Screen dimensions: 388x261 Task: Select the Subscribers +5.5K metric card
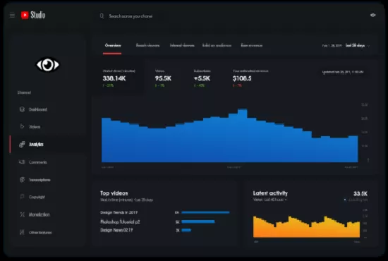click(x=202, y=78)
